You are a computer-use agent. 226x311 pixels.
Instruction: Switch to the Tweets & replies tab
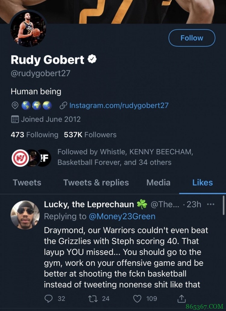[96, 183]
